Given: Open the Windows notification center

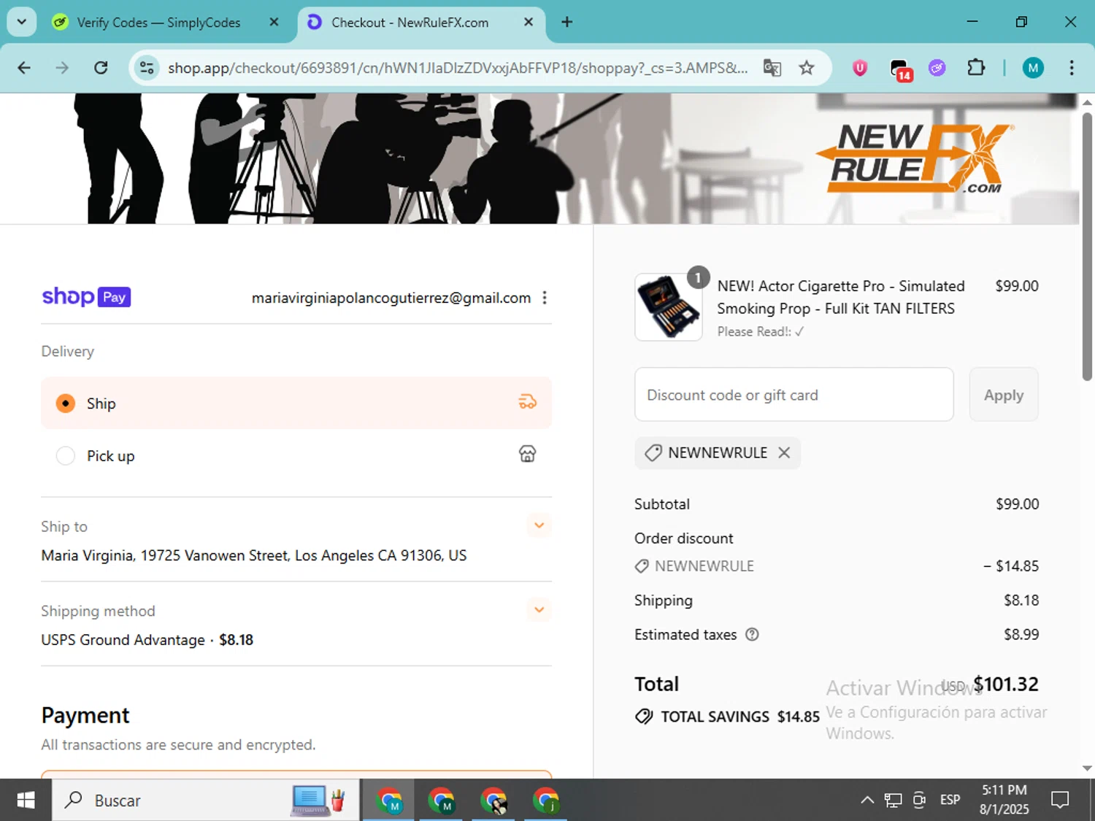Looking at the screenshot, I should (1060, 801).
